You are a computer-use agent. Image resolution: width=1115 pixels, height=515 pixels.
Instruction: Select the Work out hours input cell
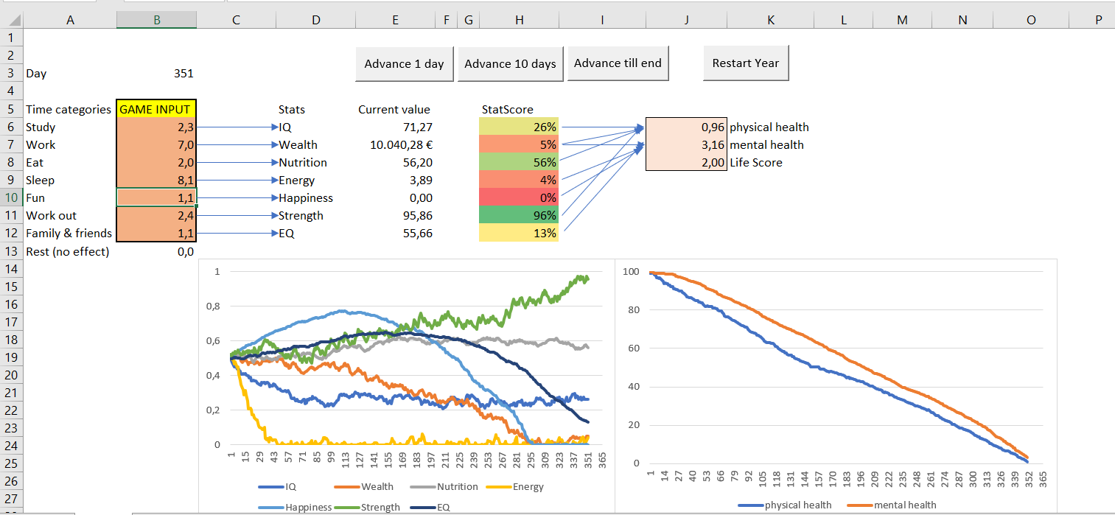pyautogui.click(x=156, y=215)
